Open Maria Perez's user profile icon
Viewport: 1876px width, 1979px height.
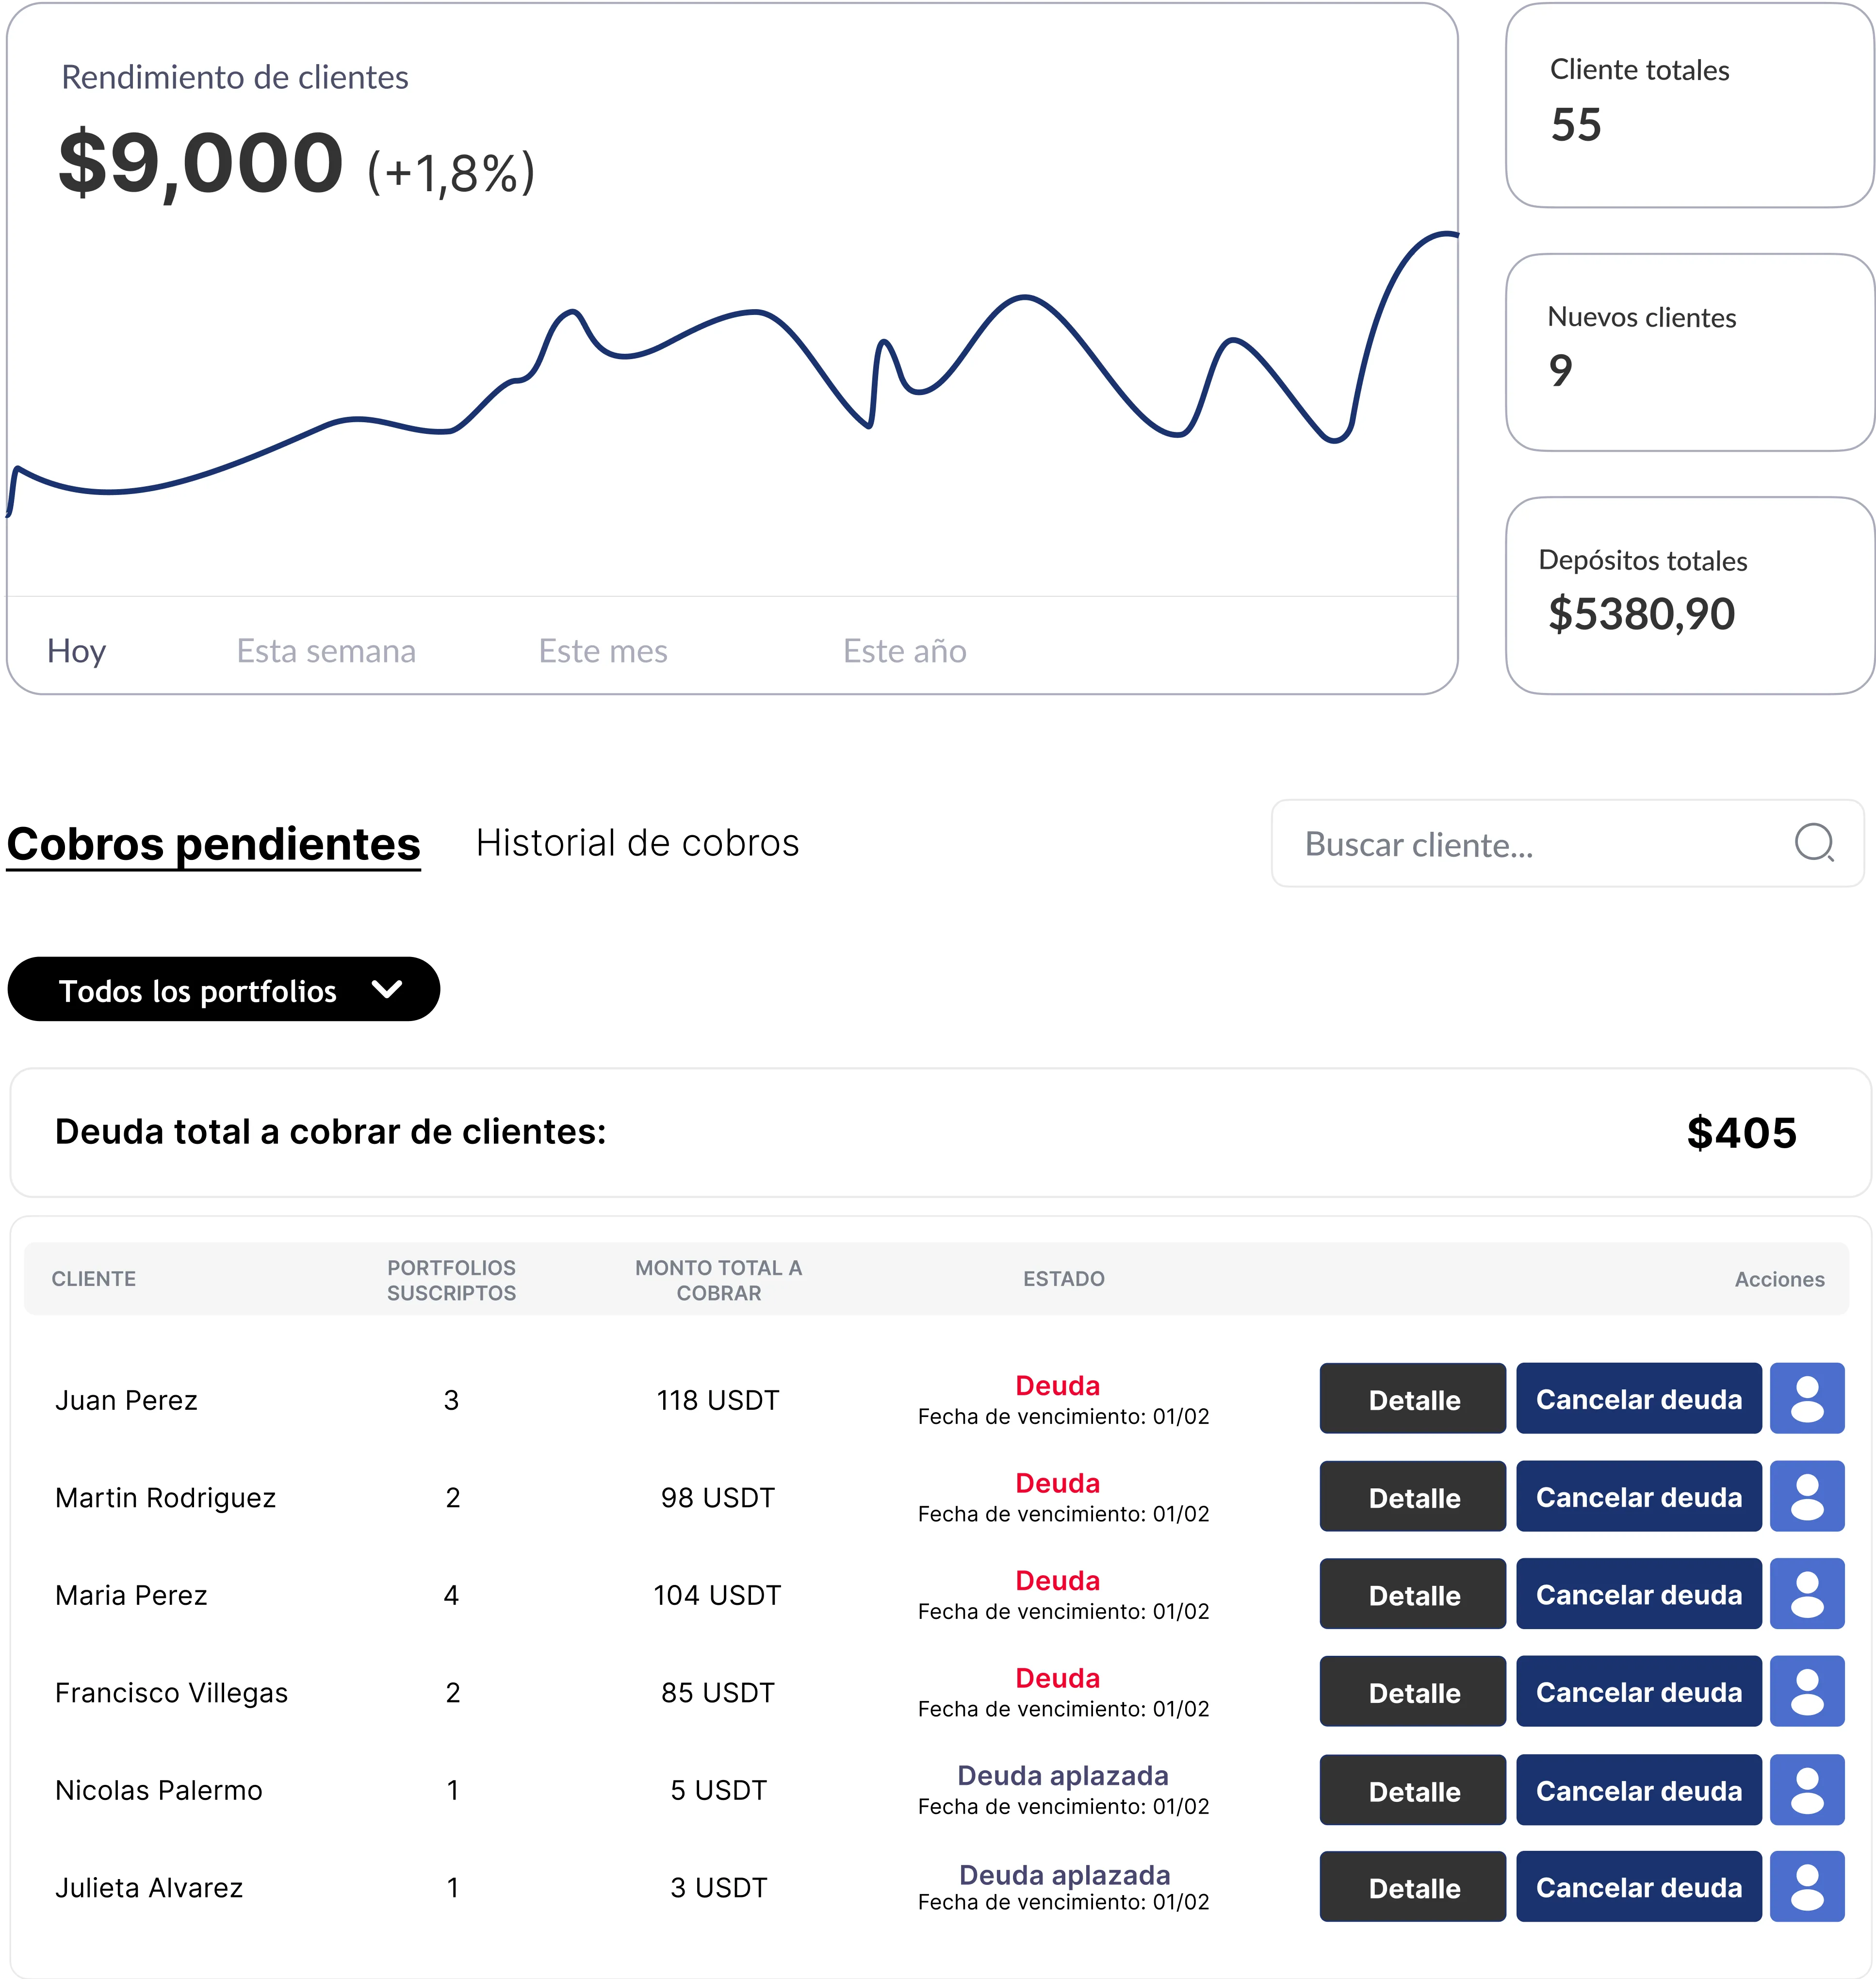[x=1806, y=1594]
